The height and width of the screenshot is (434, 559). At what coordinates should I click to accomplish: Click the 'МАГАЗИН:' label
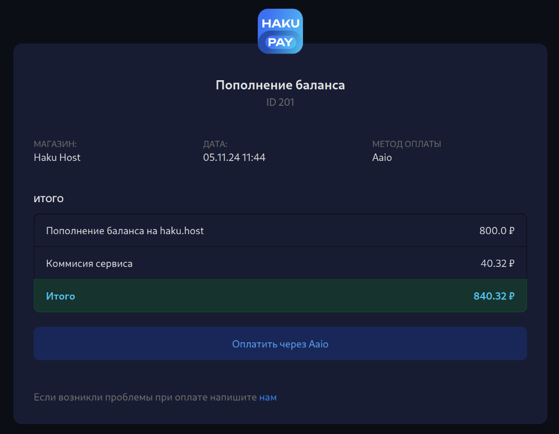55,144
